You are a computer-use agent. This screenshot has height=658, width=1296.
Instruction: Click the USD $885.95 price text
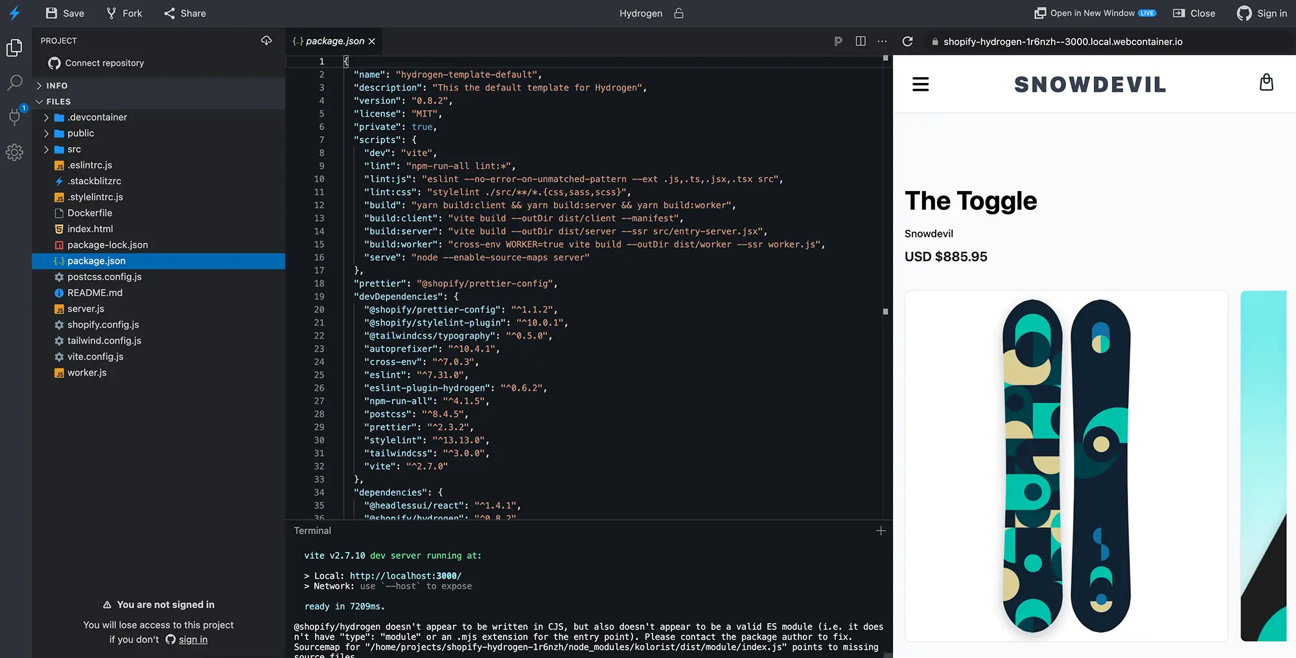tap(946, 256)
